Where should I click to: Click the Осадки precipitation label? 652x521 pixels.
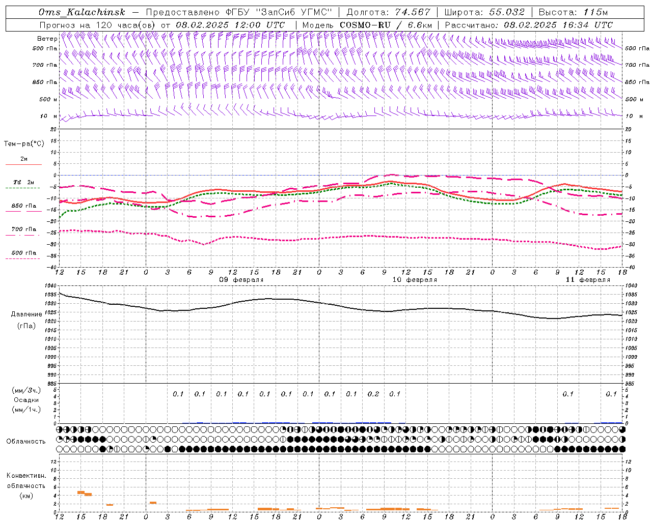click(26, 400)
